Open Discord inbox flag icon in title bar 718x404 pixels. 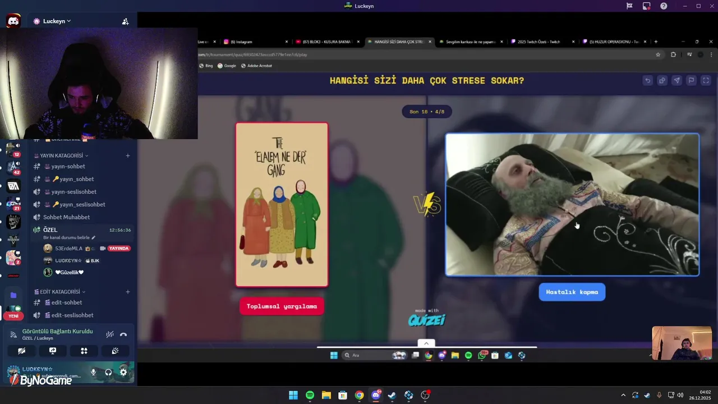[x=629, y=6]
